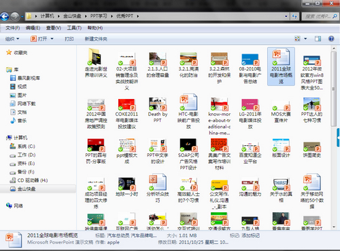Click 添加标记 in the details pane
The width and height of the screenshot is (340, 251).
tap(251, 235)
